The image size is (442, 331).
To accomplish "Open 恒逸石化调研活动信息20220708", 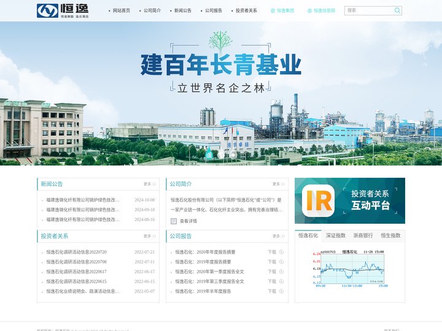I will click(76, 262).
